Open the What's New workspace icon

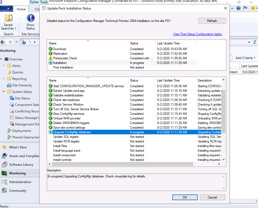(4, 147)
